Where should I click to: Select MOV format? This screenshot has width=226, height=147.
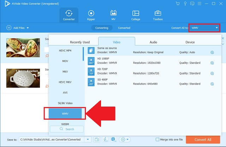65,61
